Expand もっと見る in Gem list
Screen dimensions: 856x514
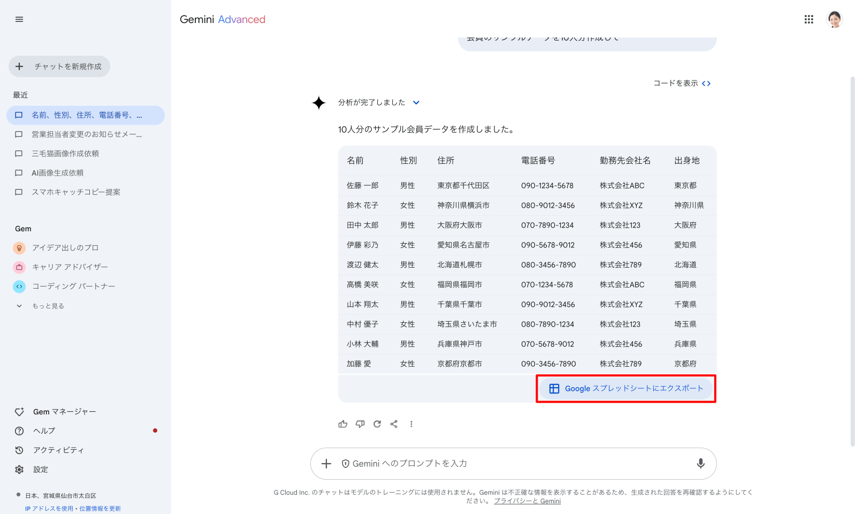pos(41,306)
